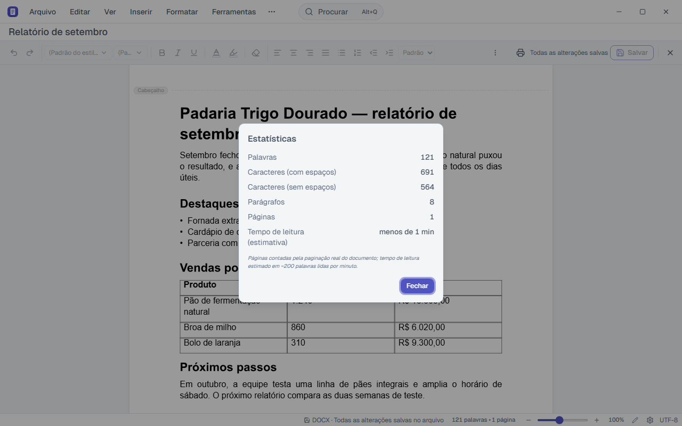This screenshot has width=682, height=426.
Task: Click the Parágrafos row label
Action: coord(266,202)
